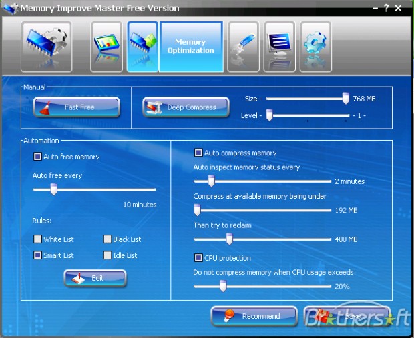Adjust the compress threshold slider at 192 MB
This screenshot has width=414, height=338.
pos(197,210)
